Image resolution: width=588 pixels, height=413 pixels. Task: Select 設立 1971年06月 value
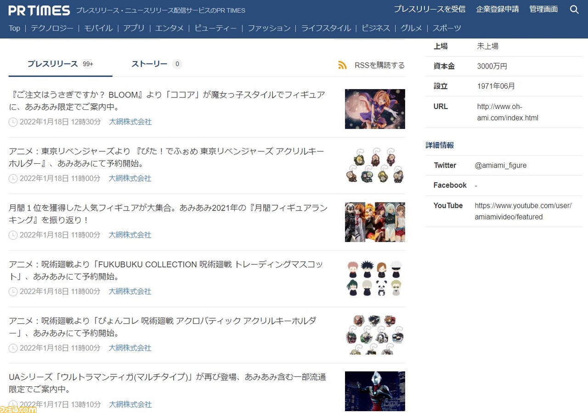tap(496, 86)
